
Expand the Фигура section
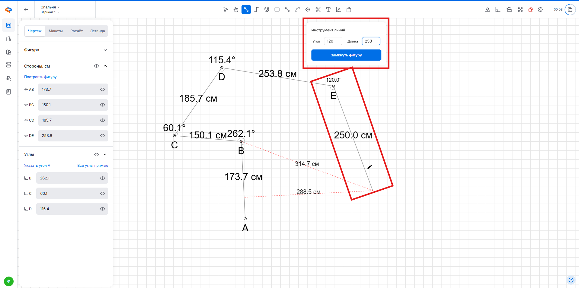pyautogui.click(x=105, y=50)
